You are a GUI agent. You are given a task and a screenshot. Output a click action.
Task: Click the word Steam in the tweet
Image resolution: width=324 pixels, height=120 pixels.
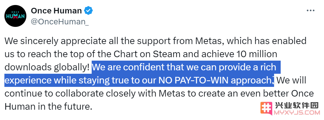(166, 54)
